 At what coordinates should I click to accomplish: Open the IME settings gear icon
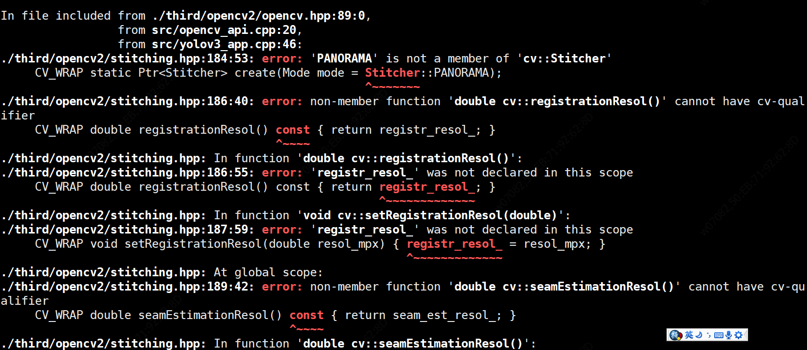click(x=738, y=335)
